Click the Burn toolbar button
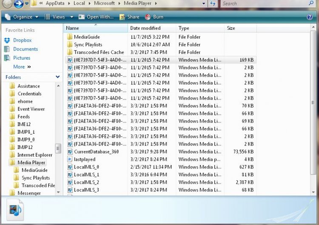The height and width of the screenshot is (225, 319). [154, 17]
